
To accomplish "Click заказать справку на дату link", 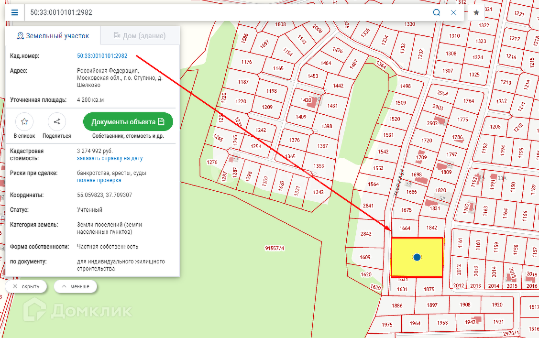I will click(x=110, y=158).
